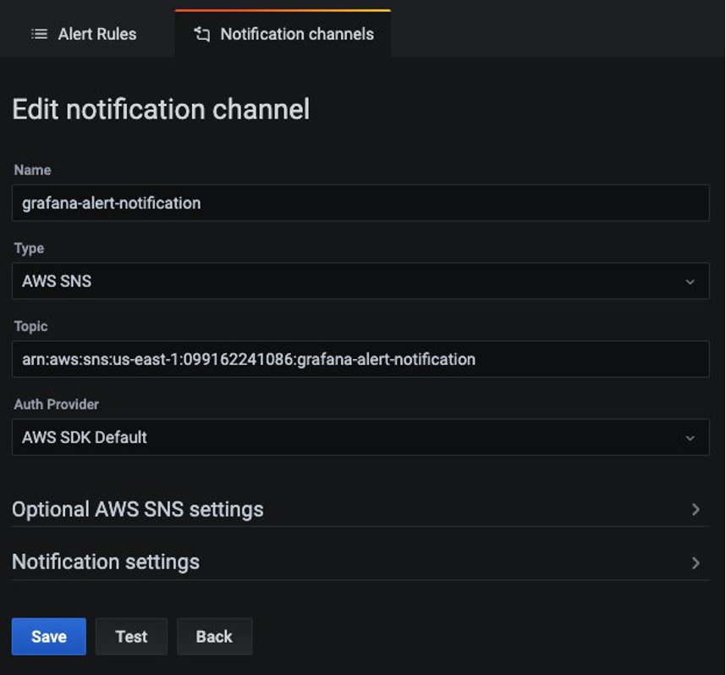Expand the Notification settings section
This screenshot has width=726, height=675.
(360, 562)
